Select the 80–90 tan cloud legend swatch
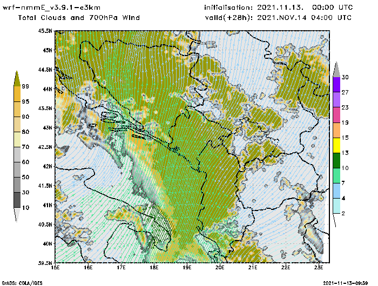The width and height of the screenshot is (378, 286). [17, 124]
